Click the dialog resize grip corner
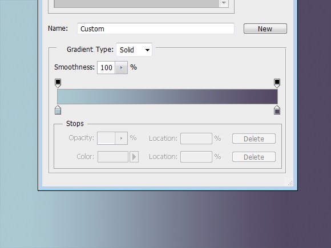The image size is (331, 248). pyautogui.click(x=290, y=183)
